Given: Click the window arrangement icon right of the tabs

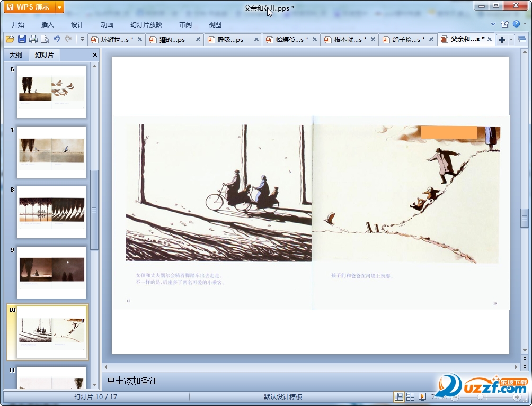Looking at the screenshot, I should 522,40.
